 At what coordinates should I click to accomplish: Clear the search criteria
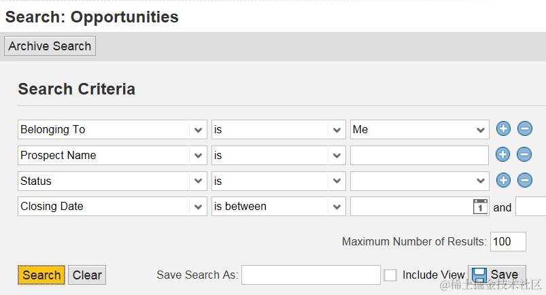[x=87, y=275]
